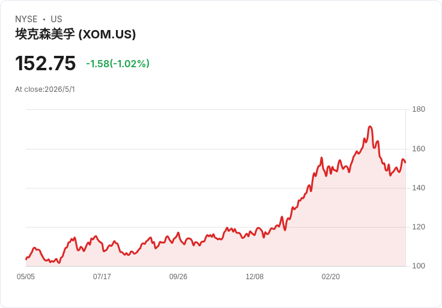Click the 100 price axis label
This screenshot has height=308, width=442.
(x=419, y=266)
